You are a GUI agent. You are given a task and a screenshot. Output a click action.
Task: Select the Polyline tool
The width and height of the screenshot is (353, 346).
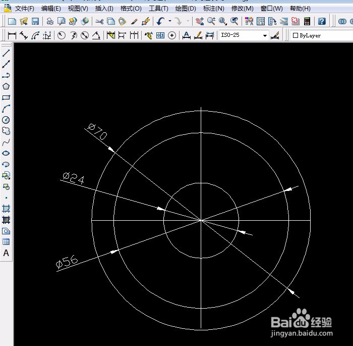6,75
